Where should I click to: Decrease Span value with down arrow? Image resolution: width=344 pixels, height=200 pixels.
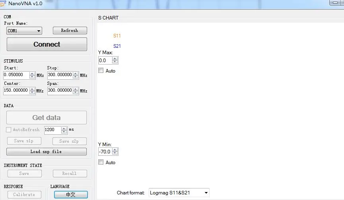coord(76,92)
